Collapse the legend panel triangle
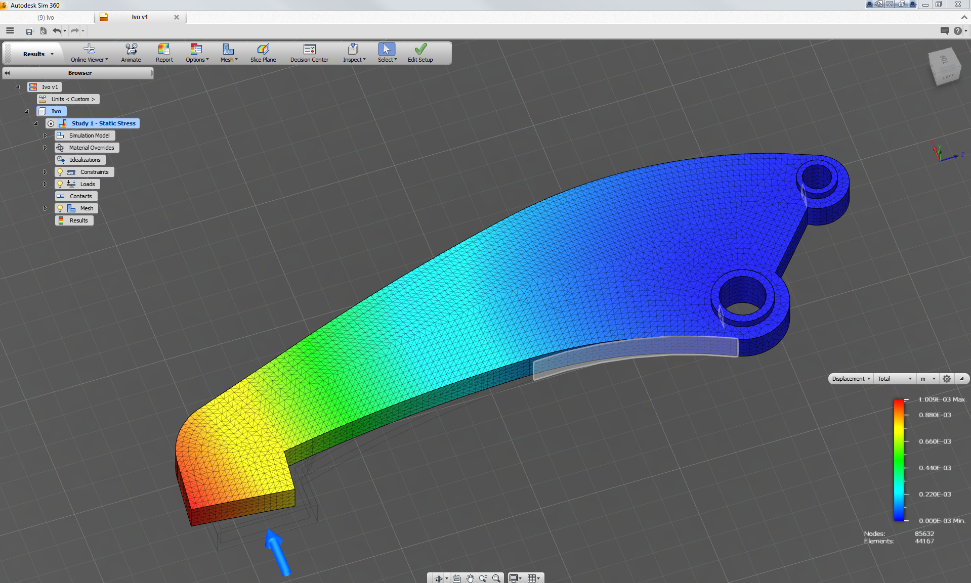Screen dimensions: 971x583 [962, 379]
